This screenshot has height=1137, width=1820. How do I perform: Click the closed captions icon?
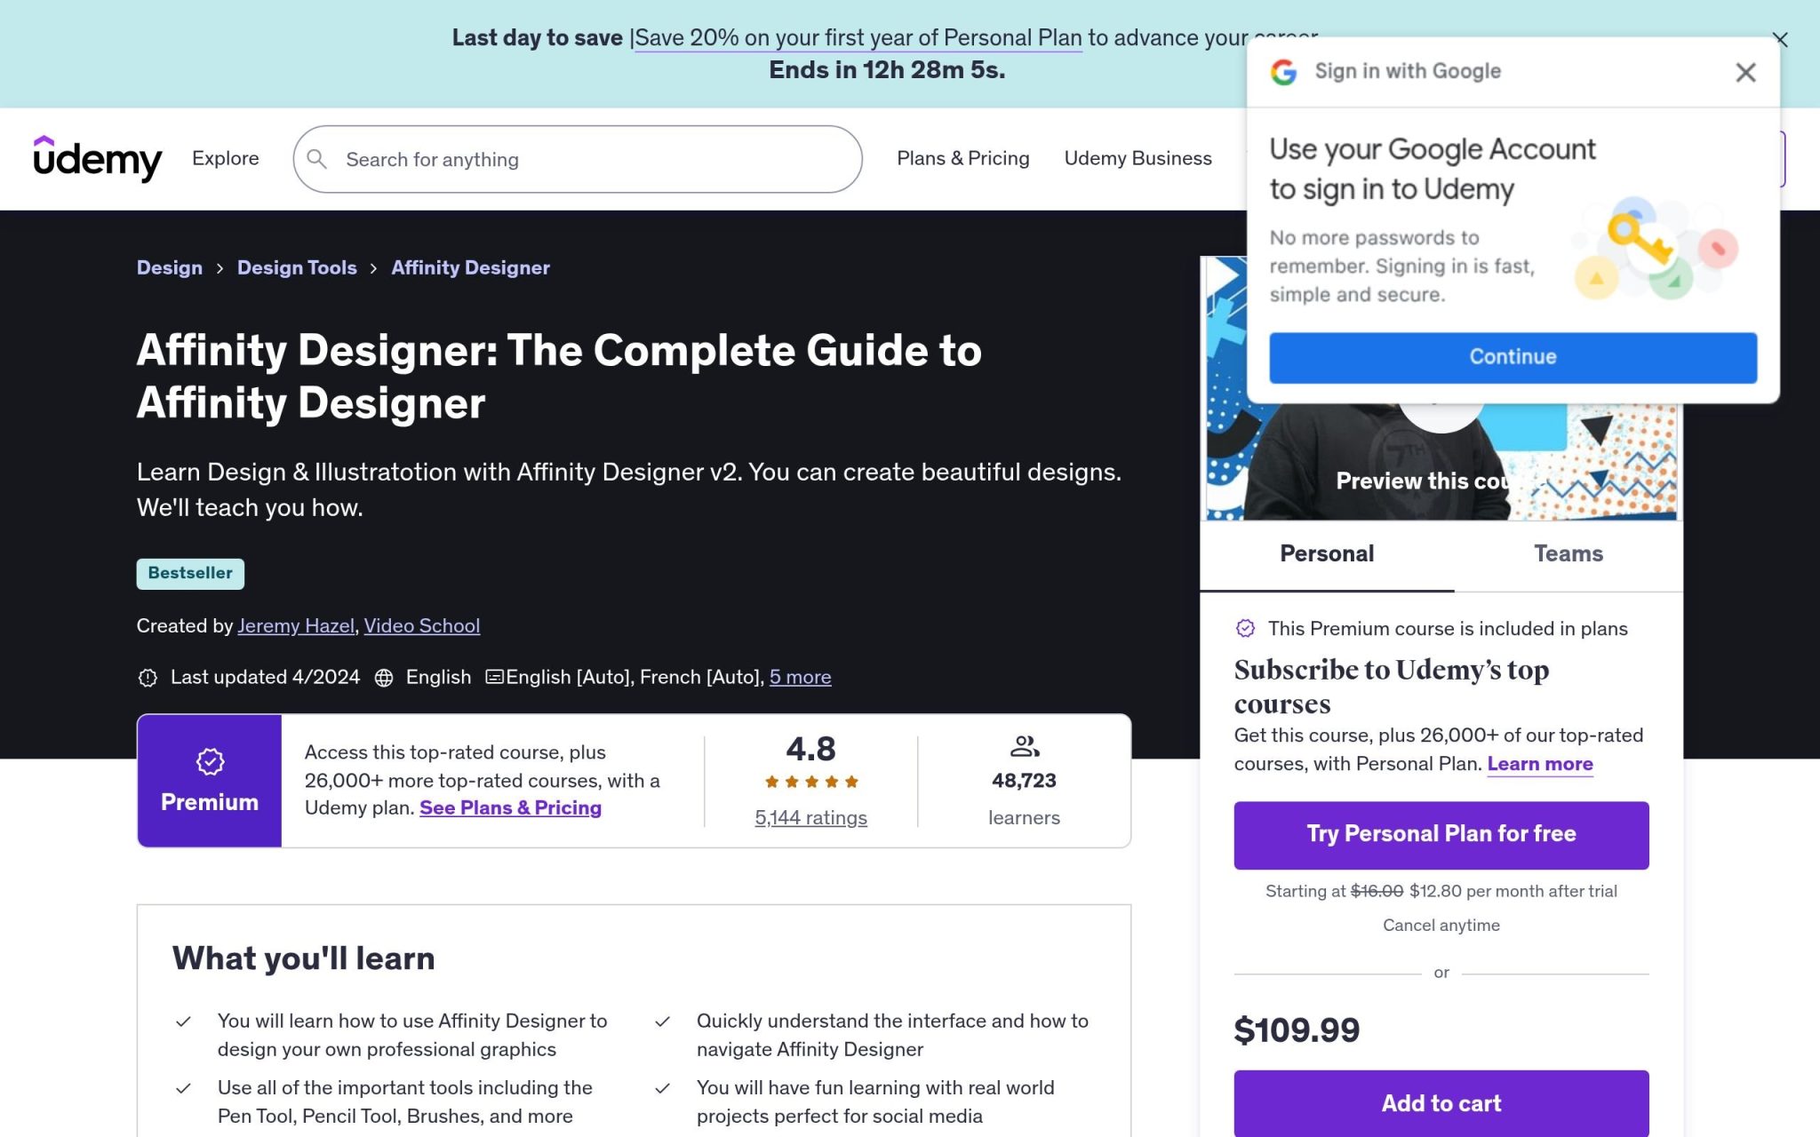coord(494,677)
